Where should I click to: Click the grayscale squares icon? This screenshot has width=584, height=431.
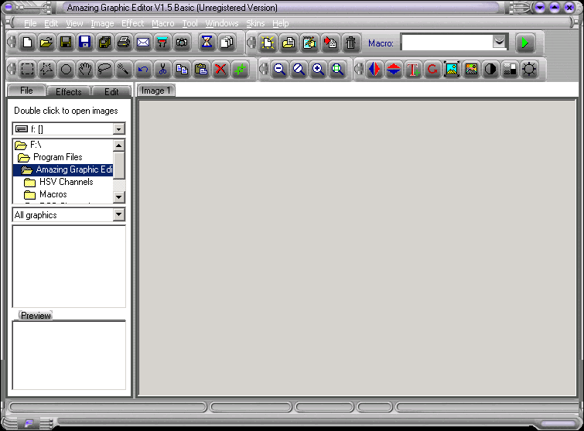(x=510, y=70)
